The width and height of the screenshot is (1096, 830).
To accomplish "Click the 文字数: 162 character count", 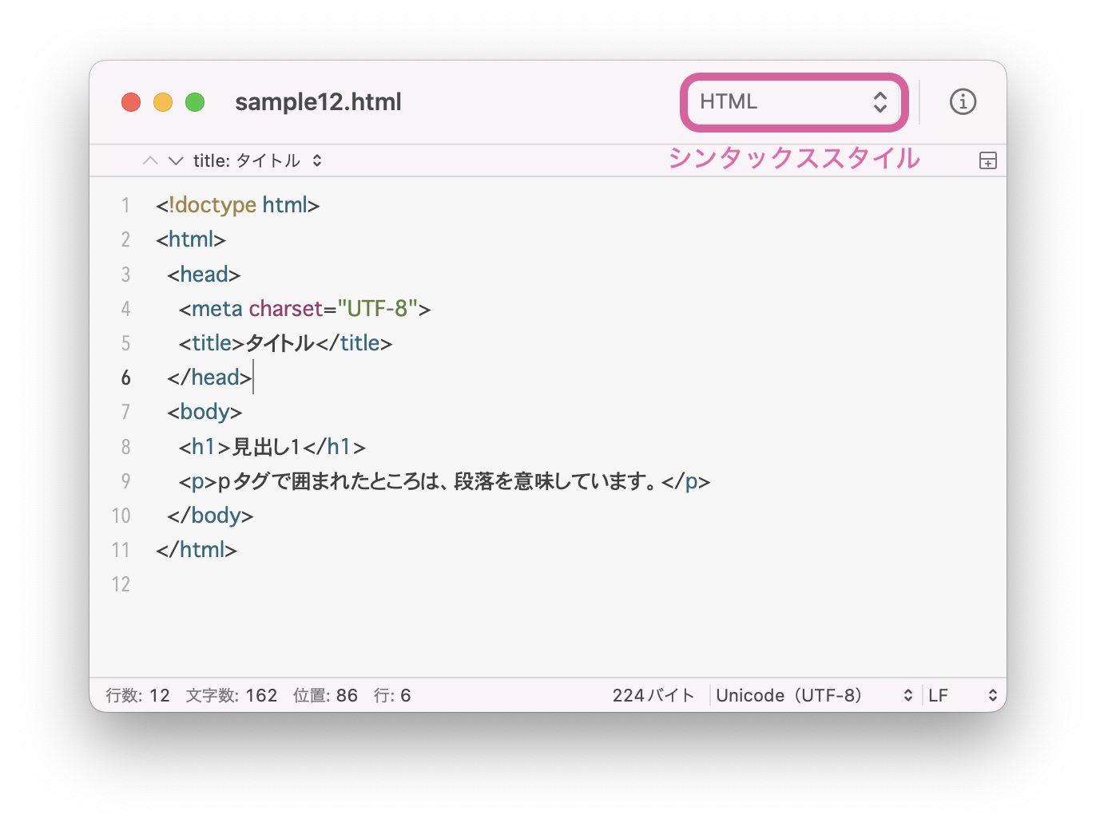I will (x=232, y=695).
